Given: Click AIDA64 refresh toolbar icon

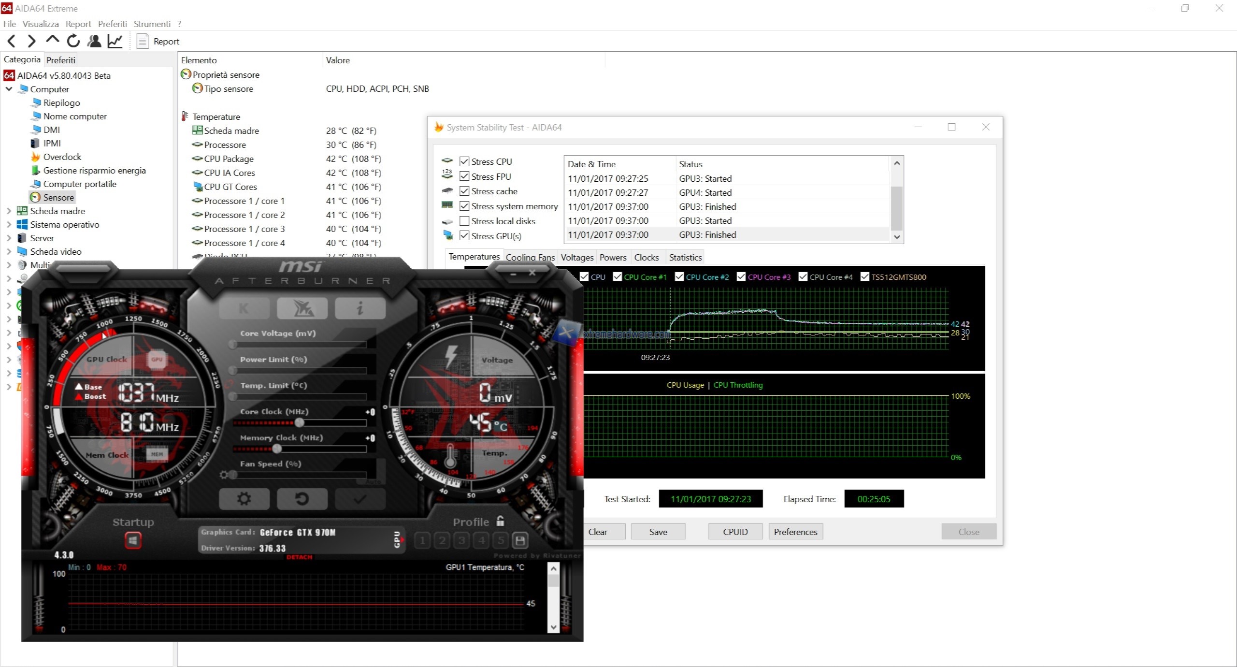Looking at the screenshot, I should [73, 41].
